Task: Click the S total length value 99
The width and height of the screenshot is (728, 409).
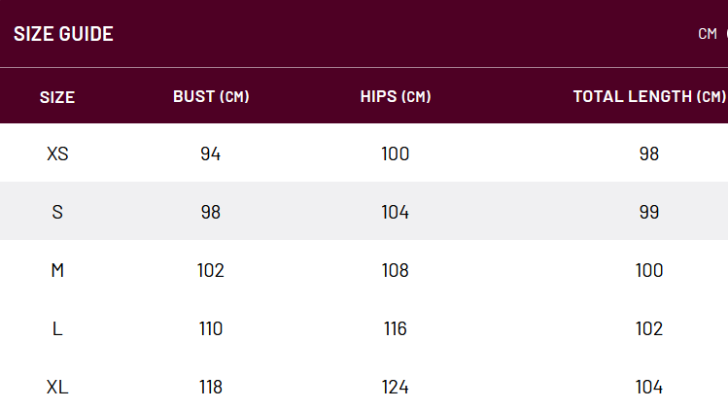Action: (649, 212)
